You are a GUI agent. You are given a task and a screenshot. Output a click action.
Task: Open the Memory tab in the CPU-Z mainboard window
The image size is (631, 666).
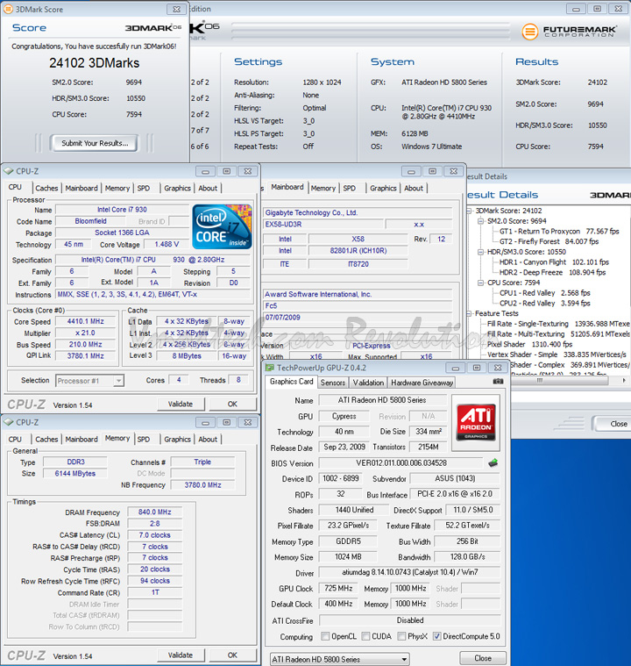[323, 188]
